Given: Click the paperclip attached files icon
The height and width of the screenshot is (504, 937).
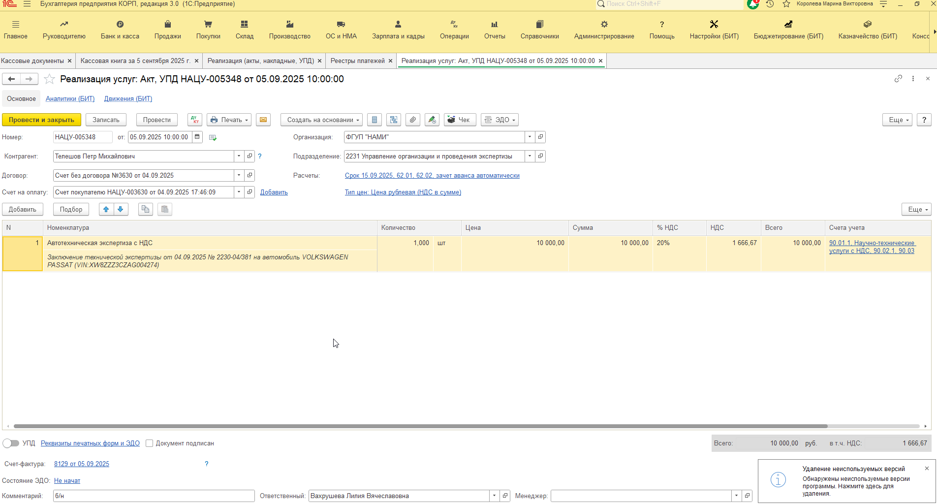Looking at the screenshot, I should pyautogui.click(x=413, y=120).
